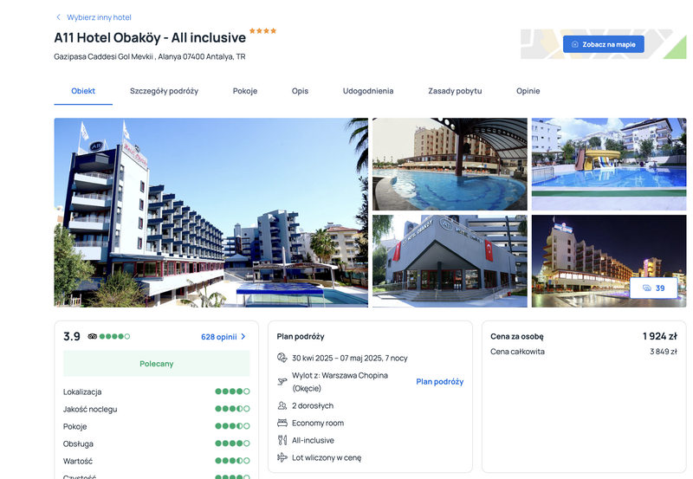Open water slide pool photo
The width and height of the screenshot is (693, 479).
[x=609, y=164]
